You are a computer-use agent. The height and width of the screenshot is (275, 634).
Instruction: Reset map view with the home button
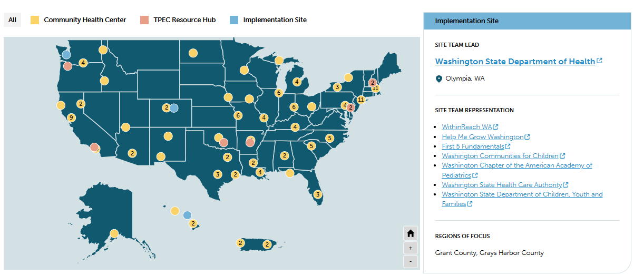click(x=411, y=233)
